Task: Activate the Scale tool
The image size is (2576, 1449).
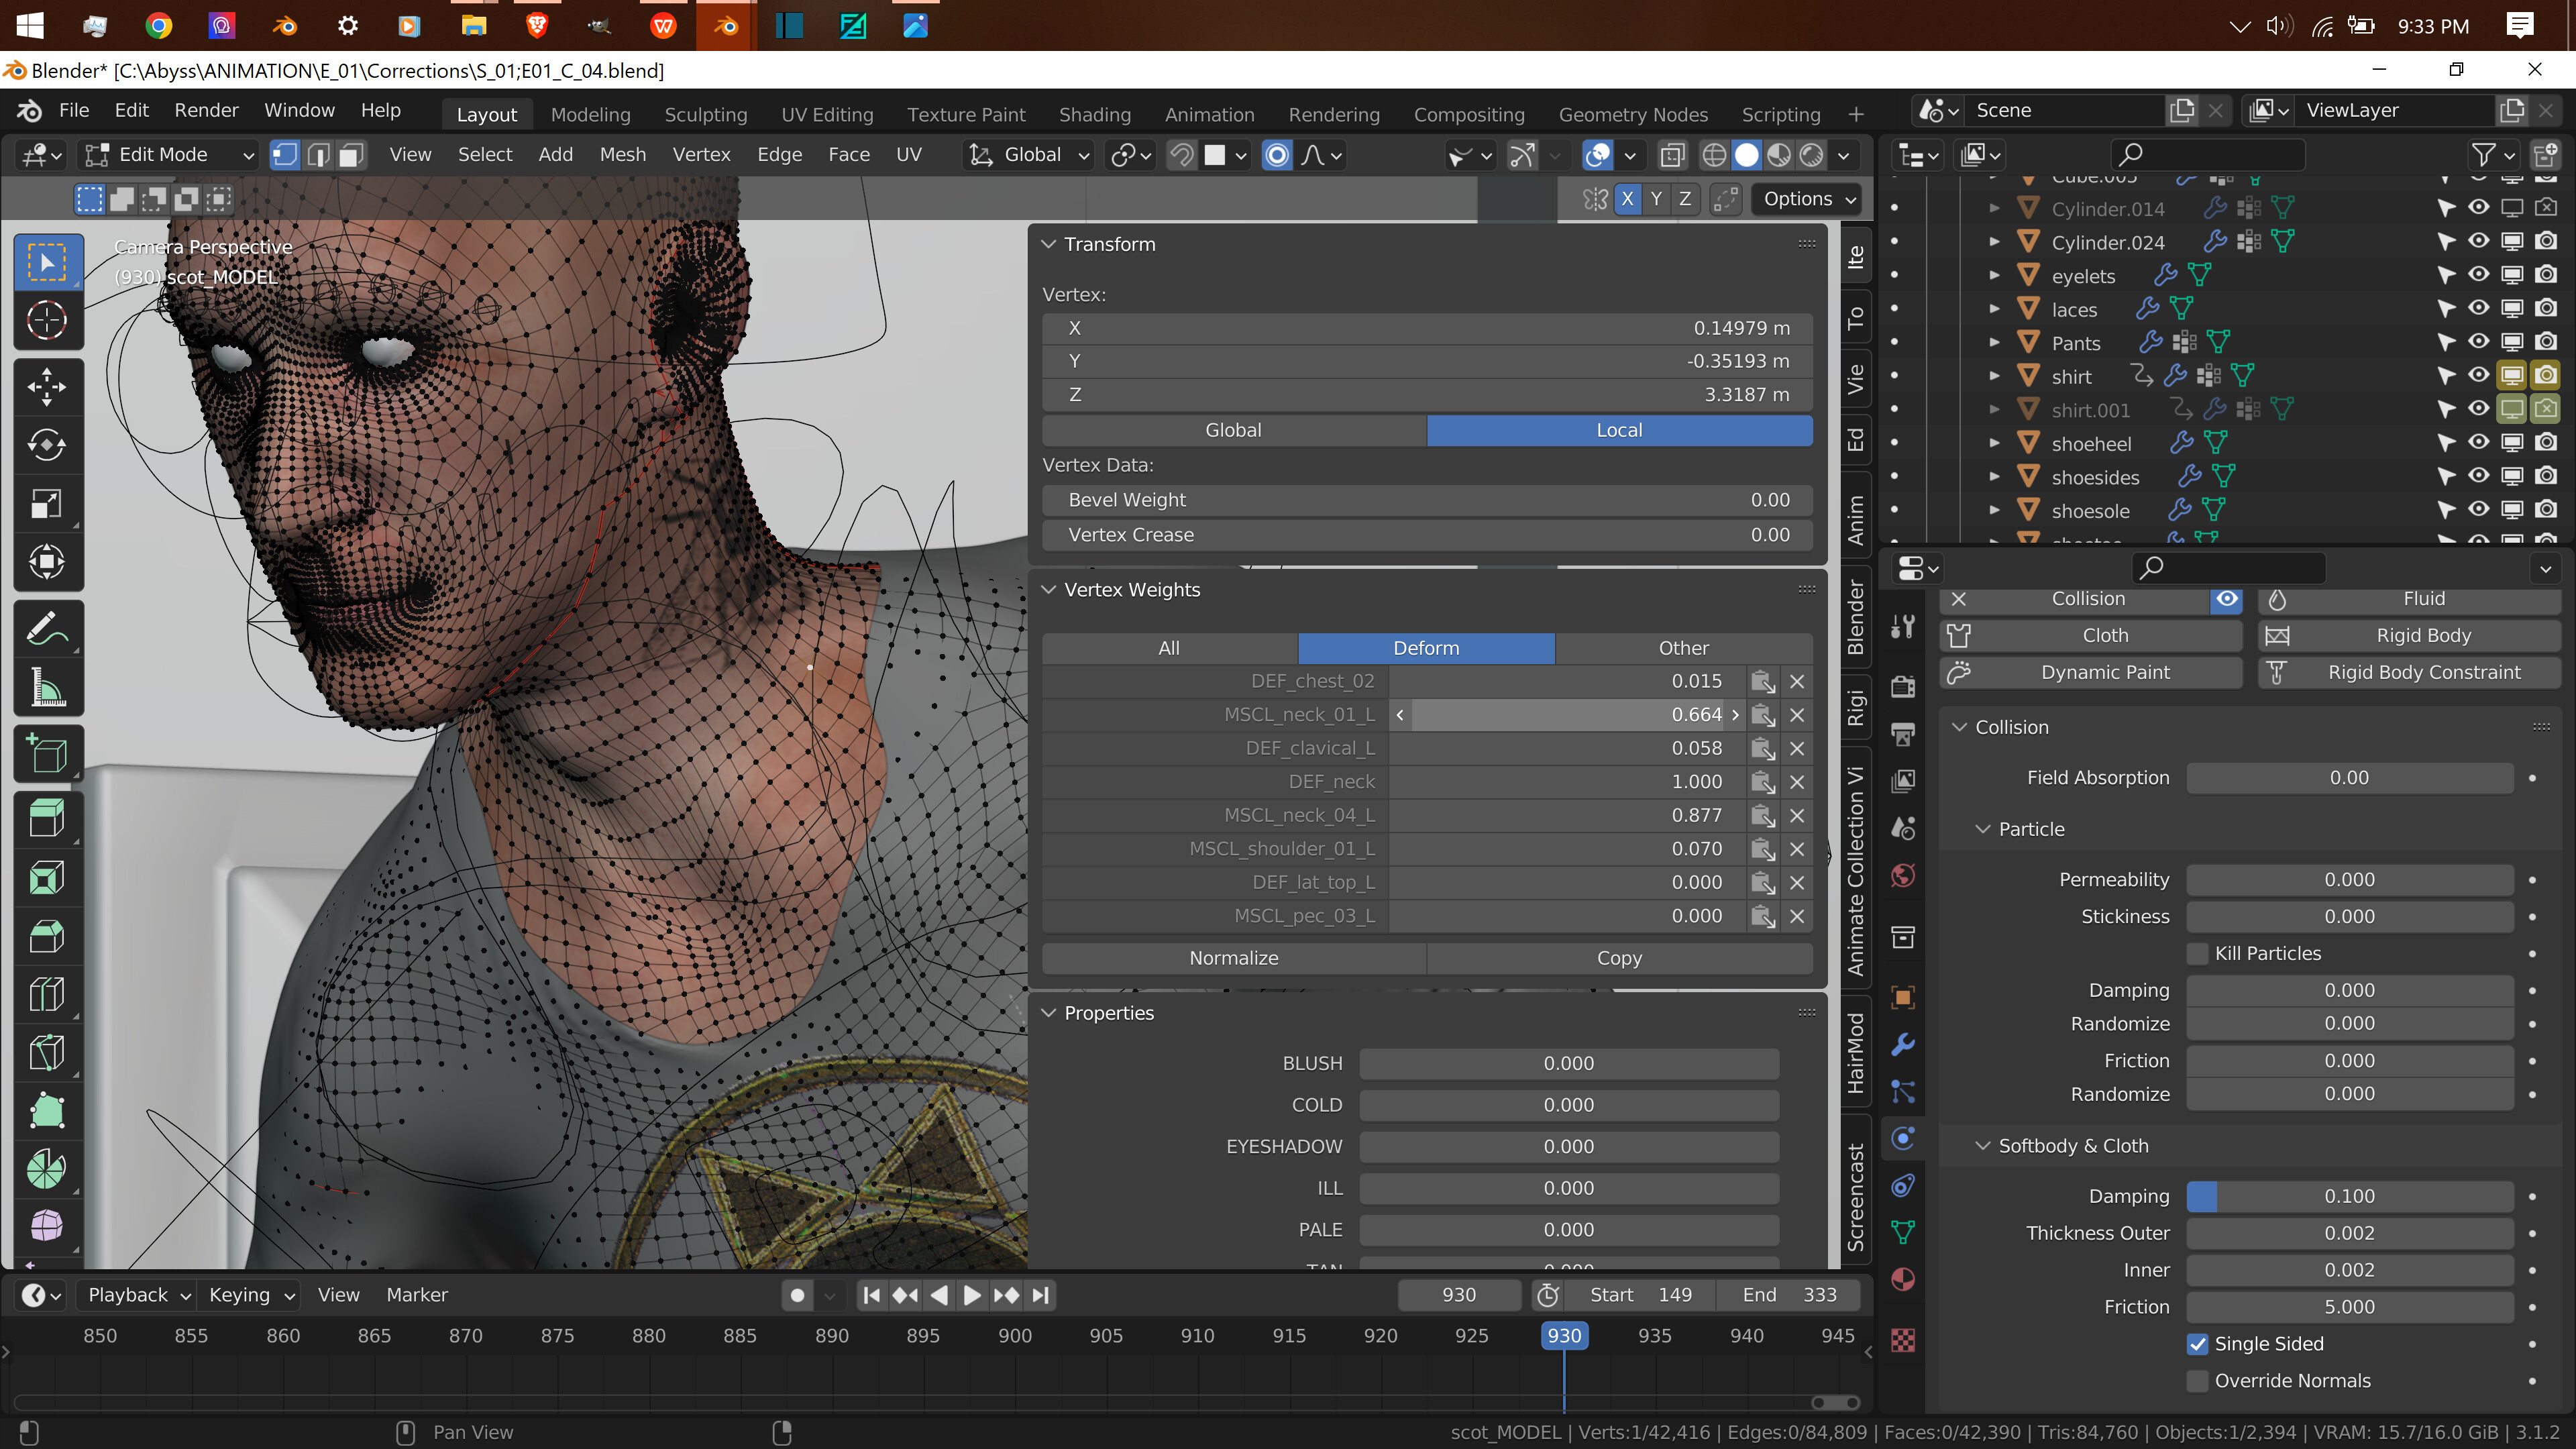Action: click(47, 503)
